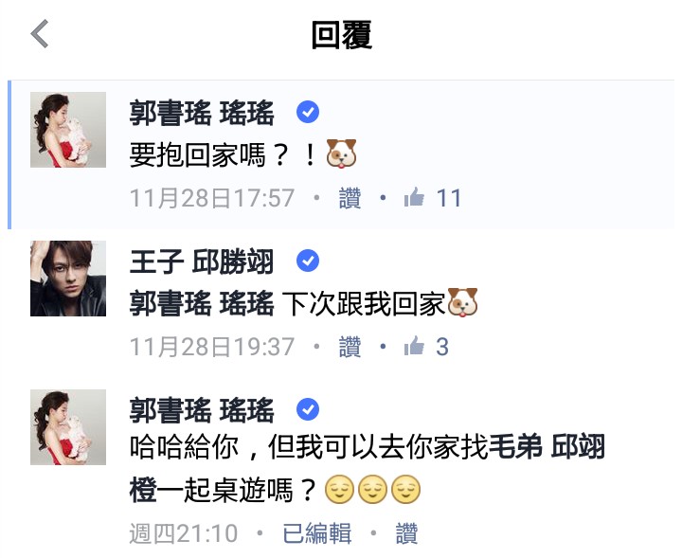Click dog emoji in 要抱回家嗎 comment

[341, 153]
